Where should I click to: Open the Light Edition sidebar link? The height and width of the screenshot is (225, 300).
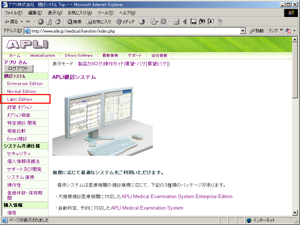pos(20,99)
